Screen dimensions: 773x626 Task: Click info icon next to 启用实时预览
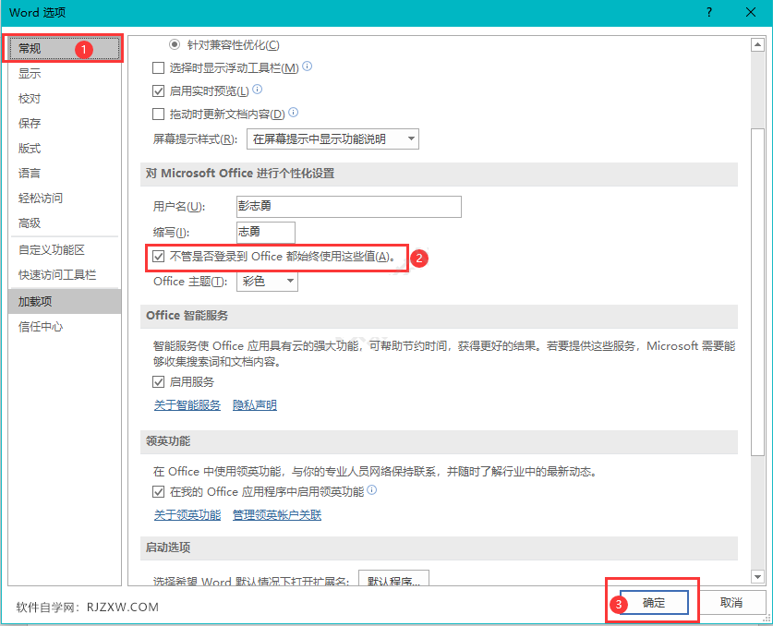[258, 91]
